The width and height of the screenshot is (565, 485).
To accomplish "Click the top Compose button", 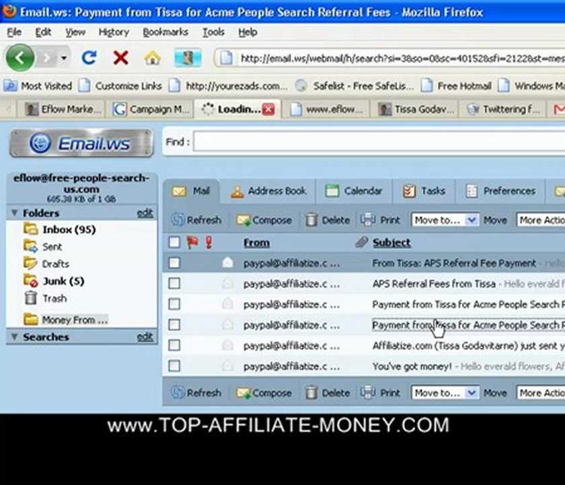I will coord(264,220).
